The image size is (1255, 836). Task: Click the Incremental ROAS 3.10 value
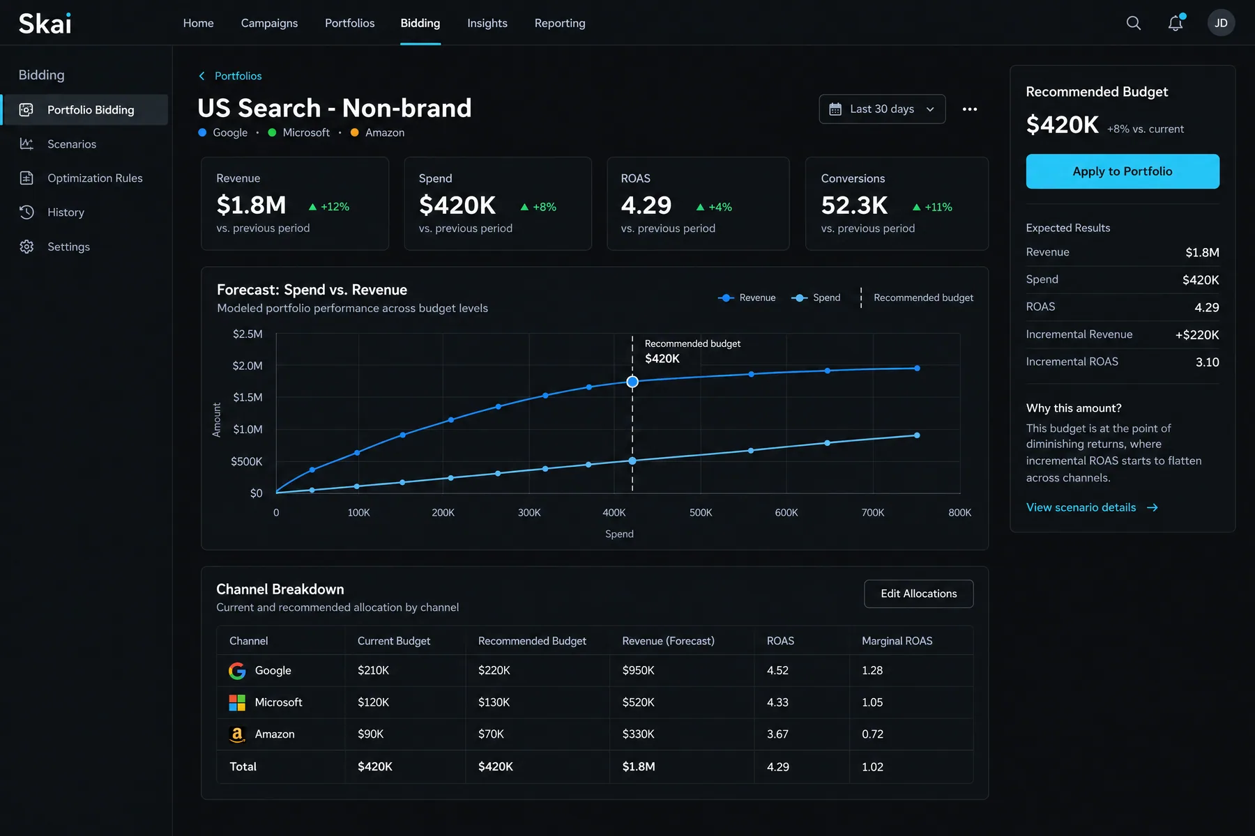click(x=1208, y=362)
